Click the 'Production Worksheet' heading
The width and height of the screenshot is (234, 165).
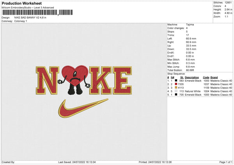[21, 3]
